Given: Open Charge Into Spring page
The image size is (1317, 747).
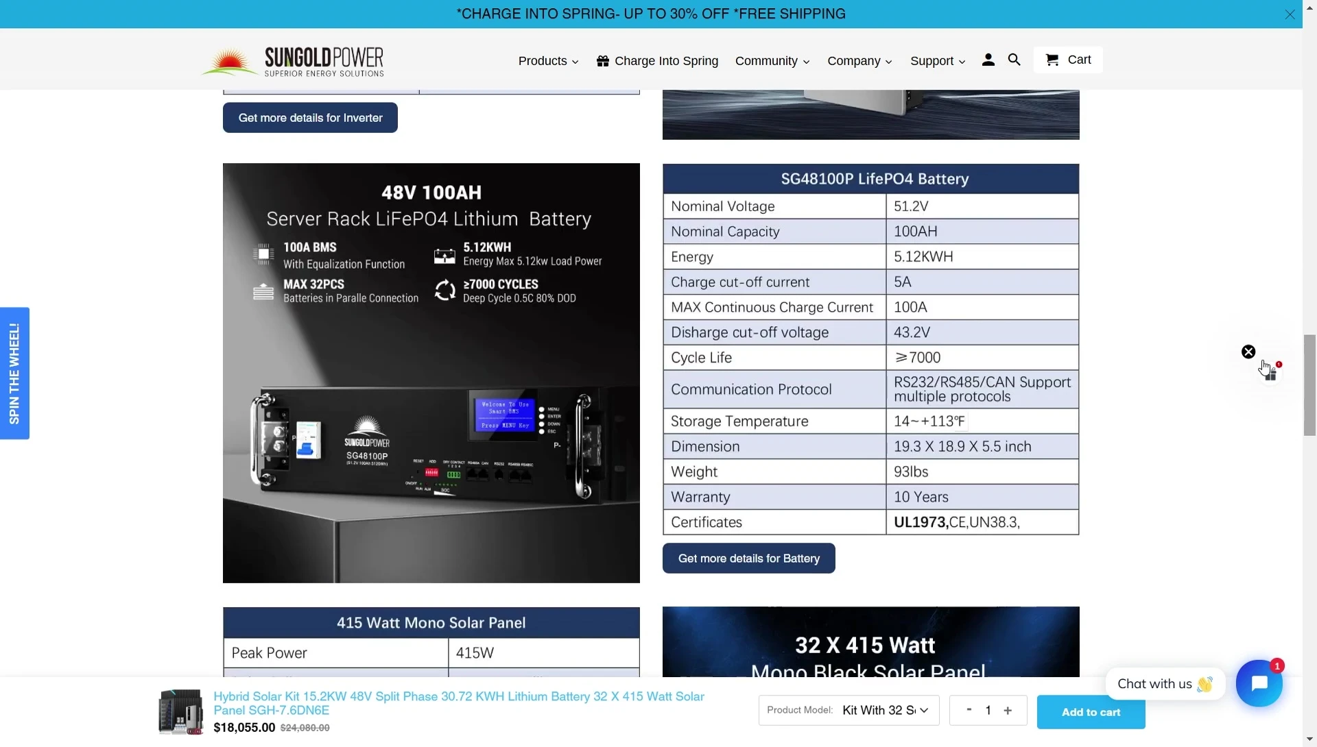Looking at the screenshot, I should tap(666, 61).
